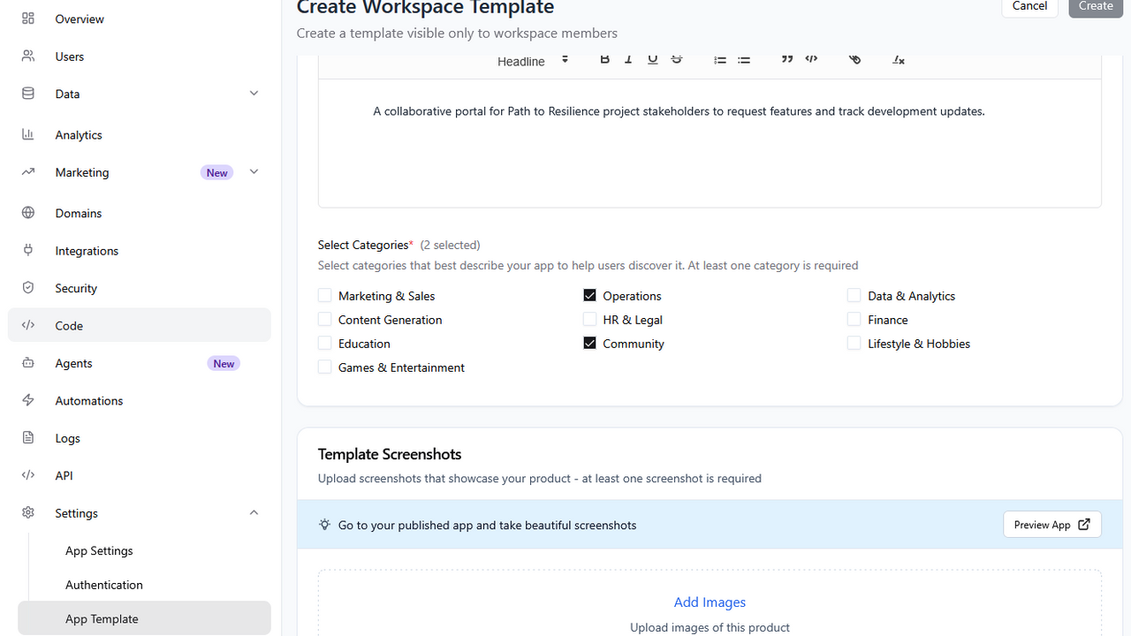Go to the Authentication settings page
The image size is (1131, 636).
(104, 585)
